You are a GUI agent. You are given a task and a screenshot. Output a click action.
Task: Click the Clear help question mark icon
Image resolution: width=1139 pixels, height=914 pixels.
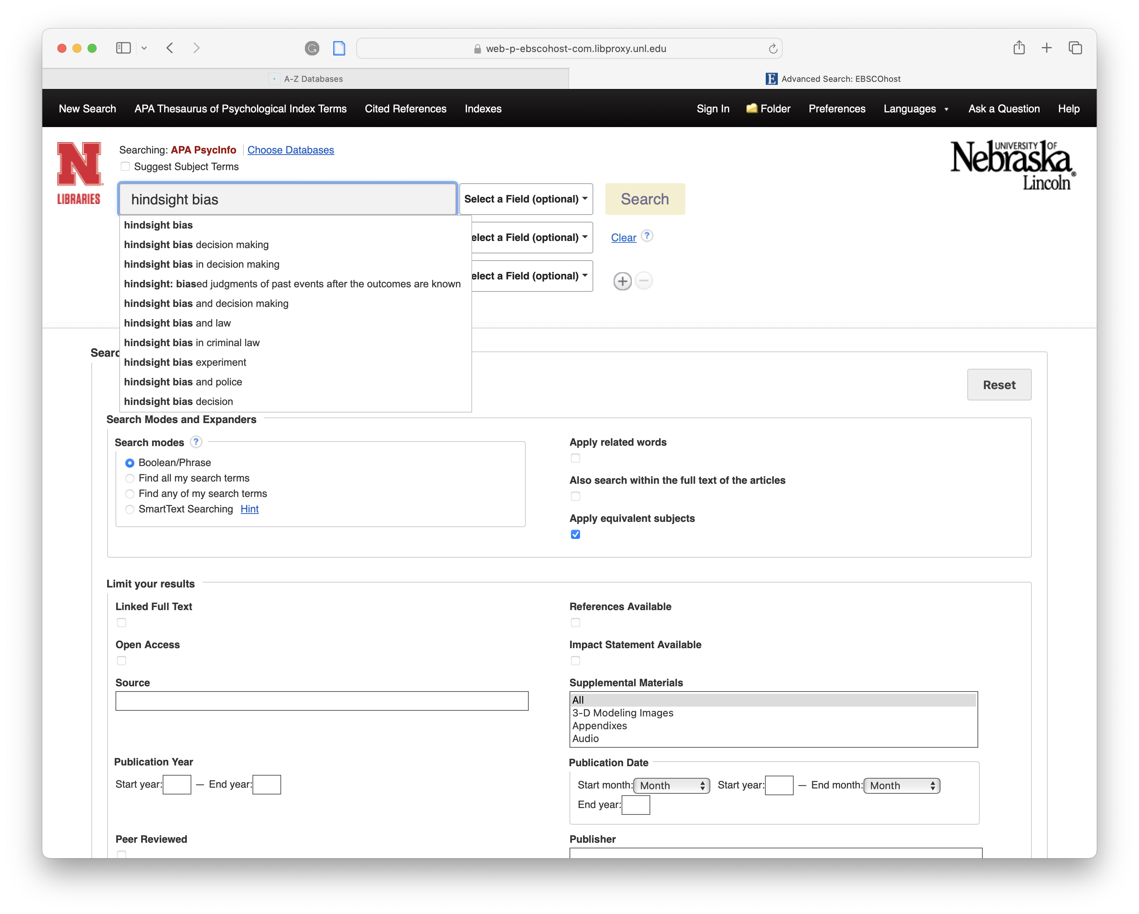(647, 236)
